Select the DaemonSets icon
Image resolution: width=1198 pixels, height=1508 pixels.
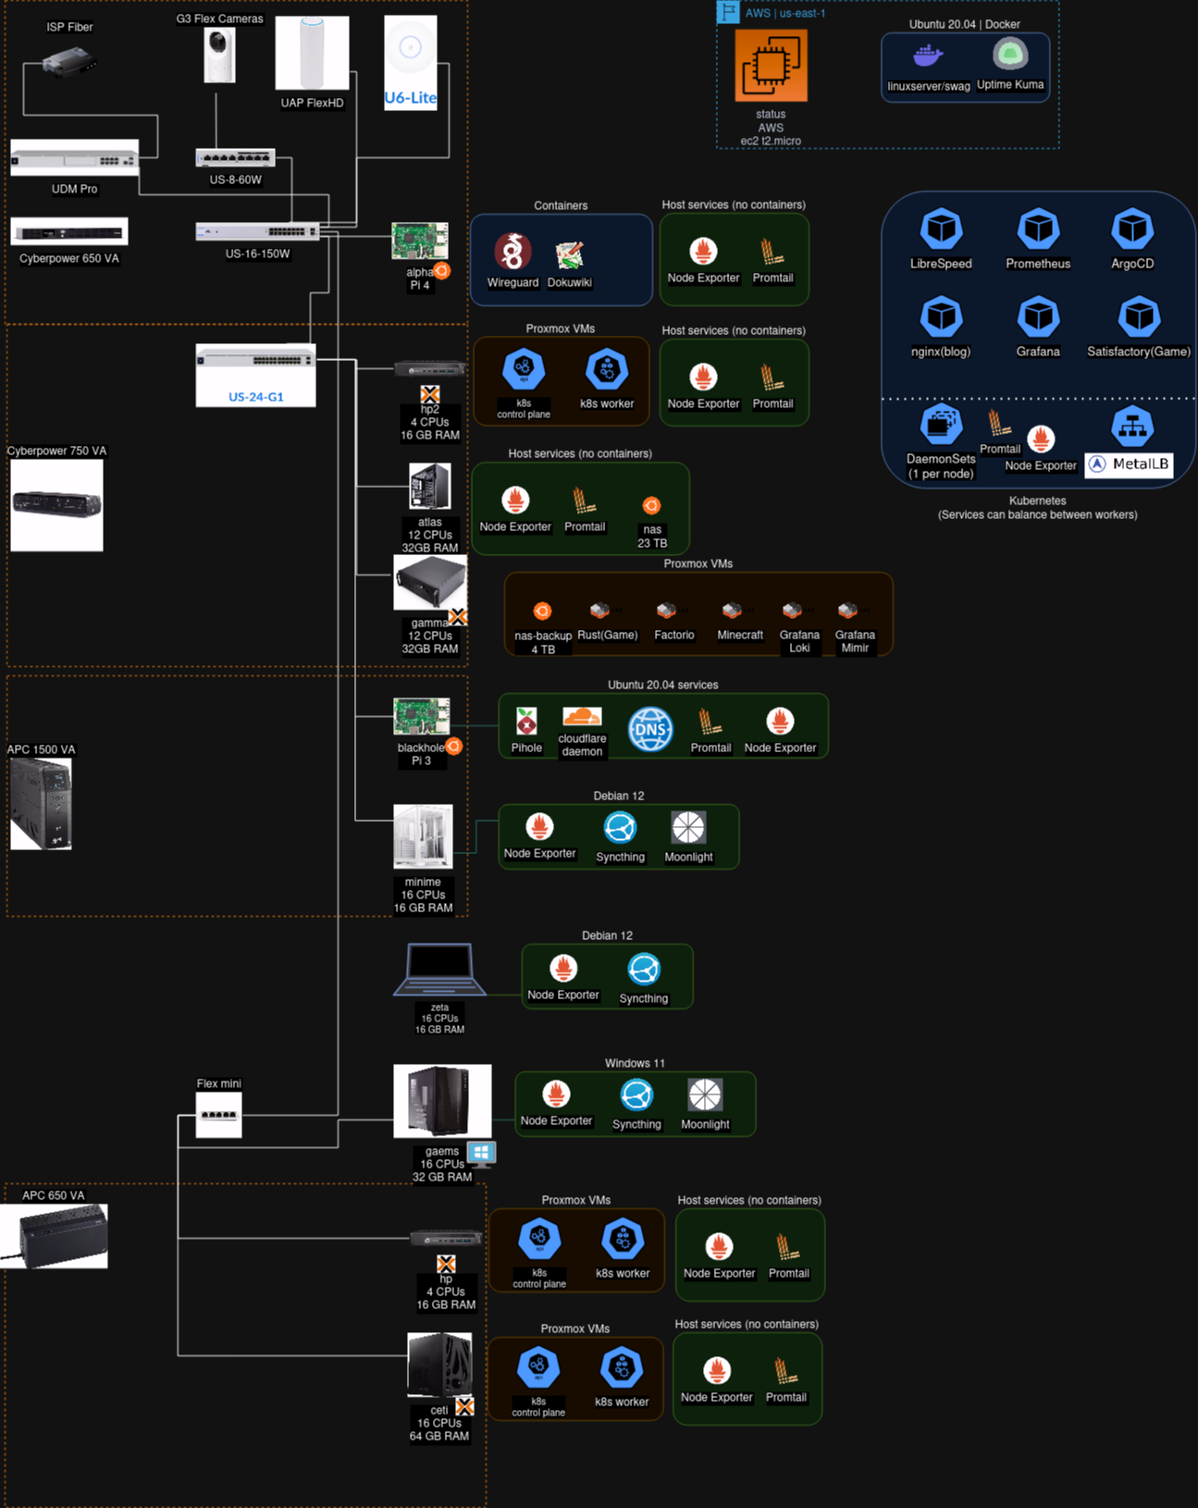tap(941, 426)
